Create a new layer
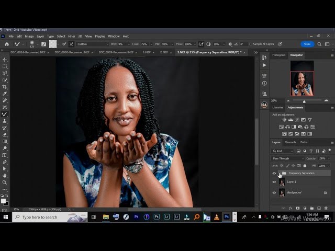This screenshot has width=335, height=251. (x=319, y=208)
